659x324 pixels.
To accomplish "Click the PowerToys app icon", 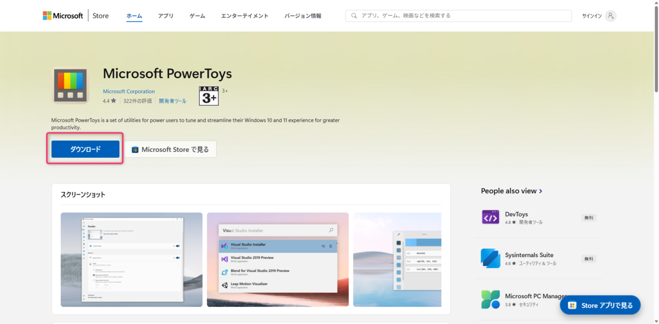I will click(x=70, y=86).
